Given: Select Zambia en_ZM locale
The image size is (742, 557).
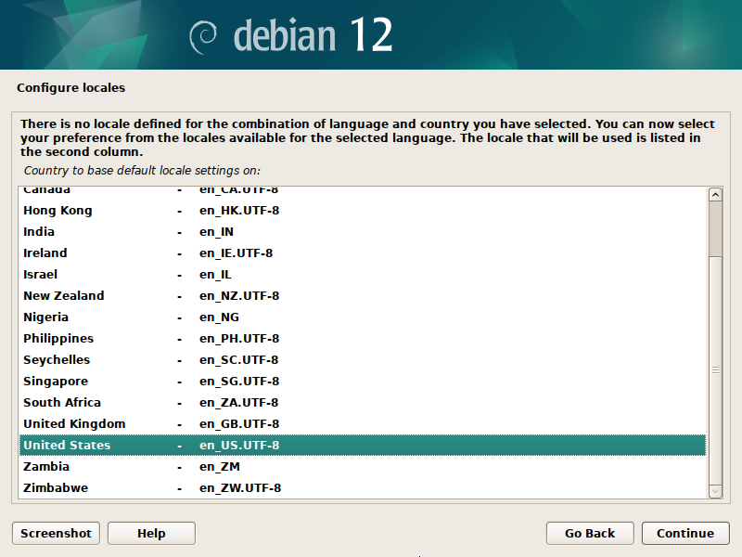Looking at the screenshot, I should pyautogui.click(x=362, y=467).
